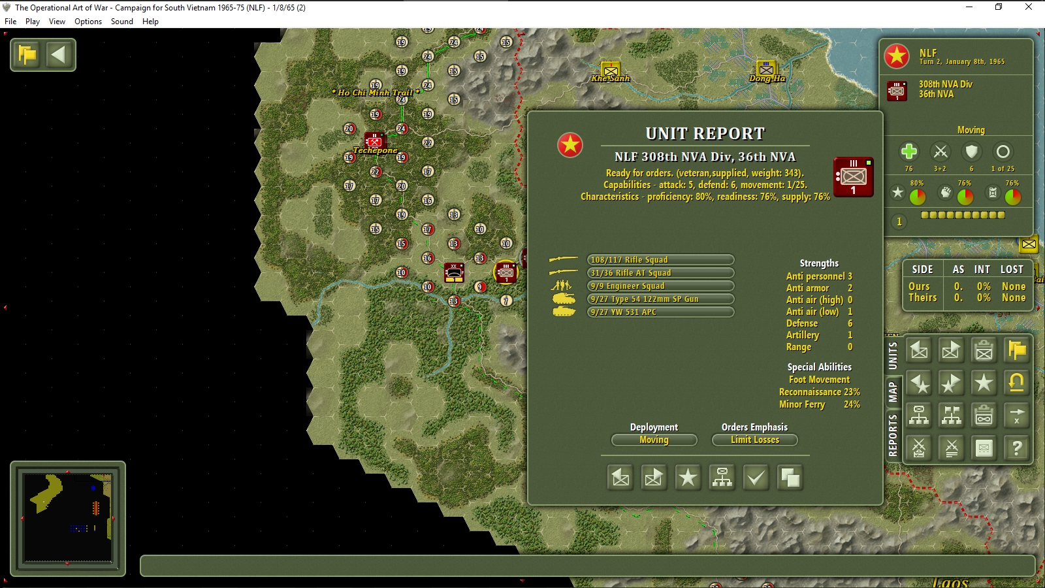Click the large unit counter icon in Unit Report
1045x588 pixels.
[854, 177]
